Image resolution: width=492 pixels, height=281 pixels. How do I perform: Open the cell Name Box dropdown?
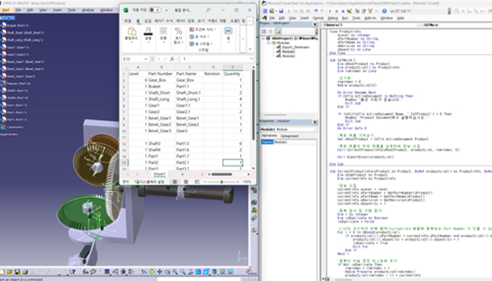tap(145, 59)
